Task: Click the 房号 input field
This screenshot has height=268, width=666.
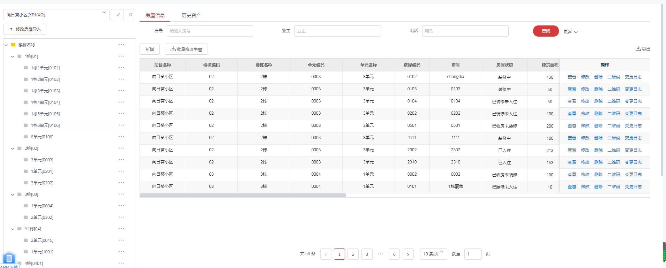Action: (x=210, y=31)
